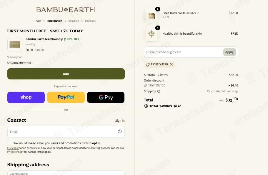Select the Payment breadcrumb step

tap(90, 21)
